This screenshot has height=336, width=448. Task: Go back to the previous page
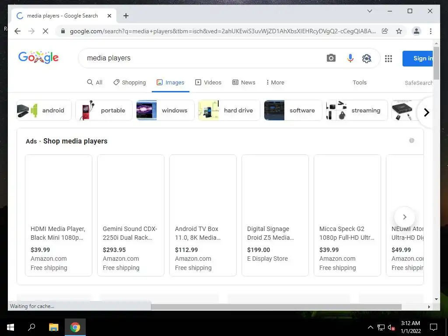[x=17, y=31]
